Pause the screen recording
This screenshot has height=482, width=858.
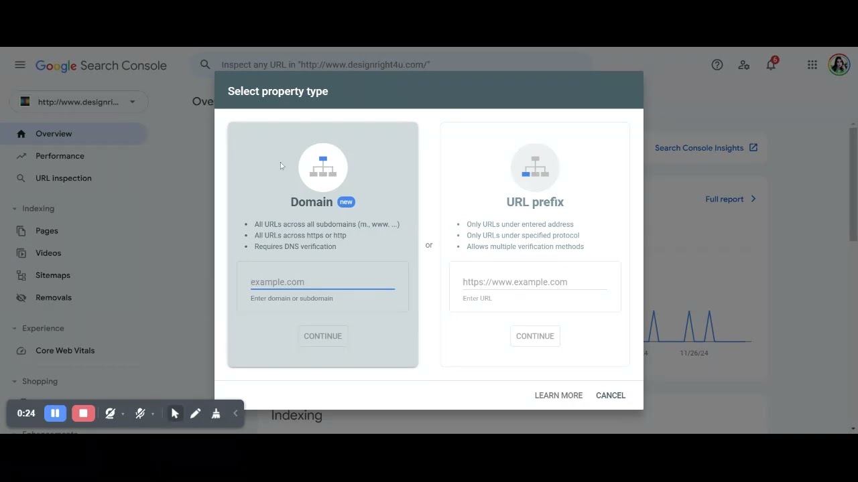click(55, 414)
